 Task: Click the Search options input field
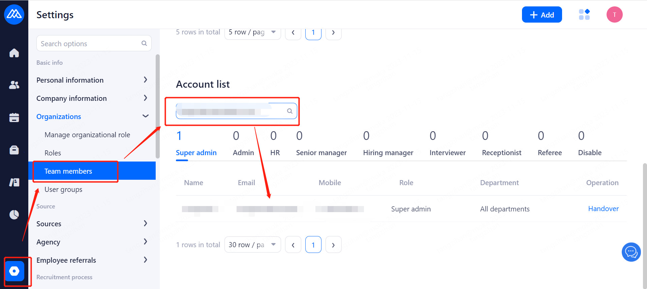[x=89, y=44]
